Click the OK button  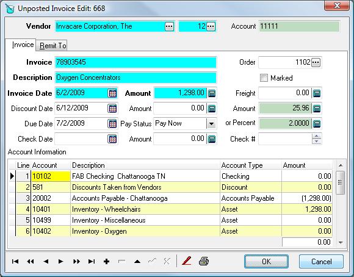[x=266, y=261]
